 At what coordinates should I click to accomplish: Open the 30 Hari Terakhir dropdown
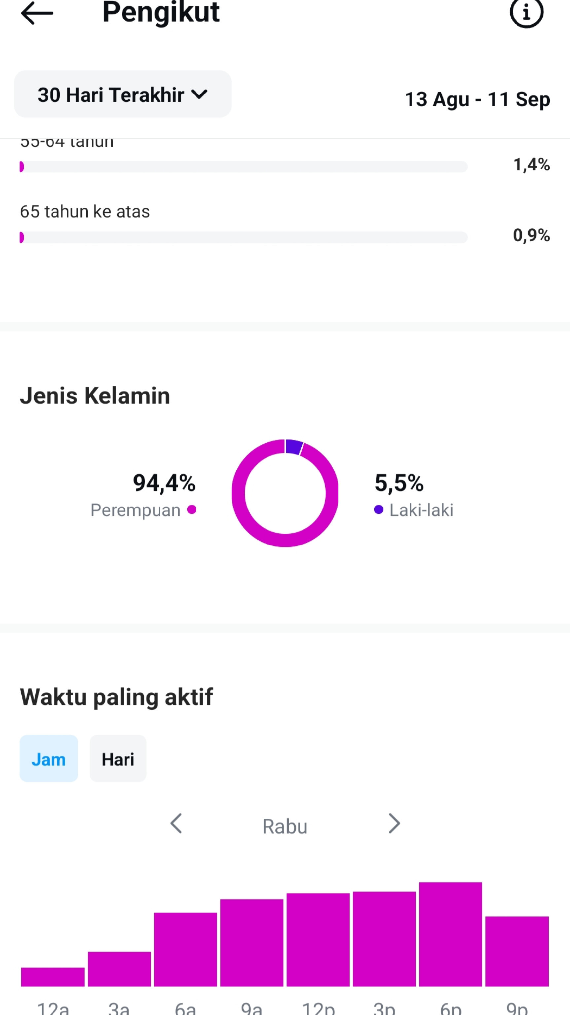(x=123, y=94)
